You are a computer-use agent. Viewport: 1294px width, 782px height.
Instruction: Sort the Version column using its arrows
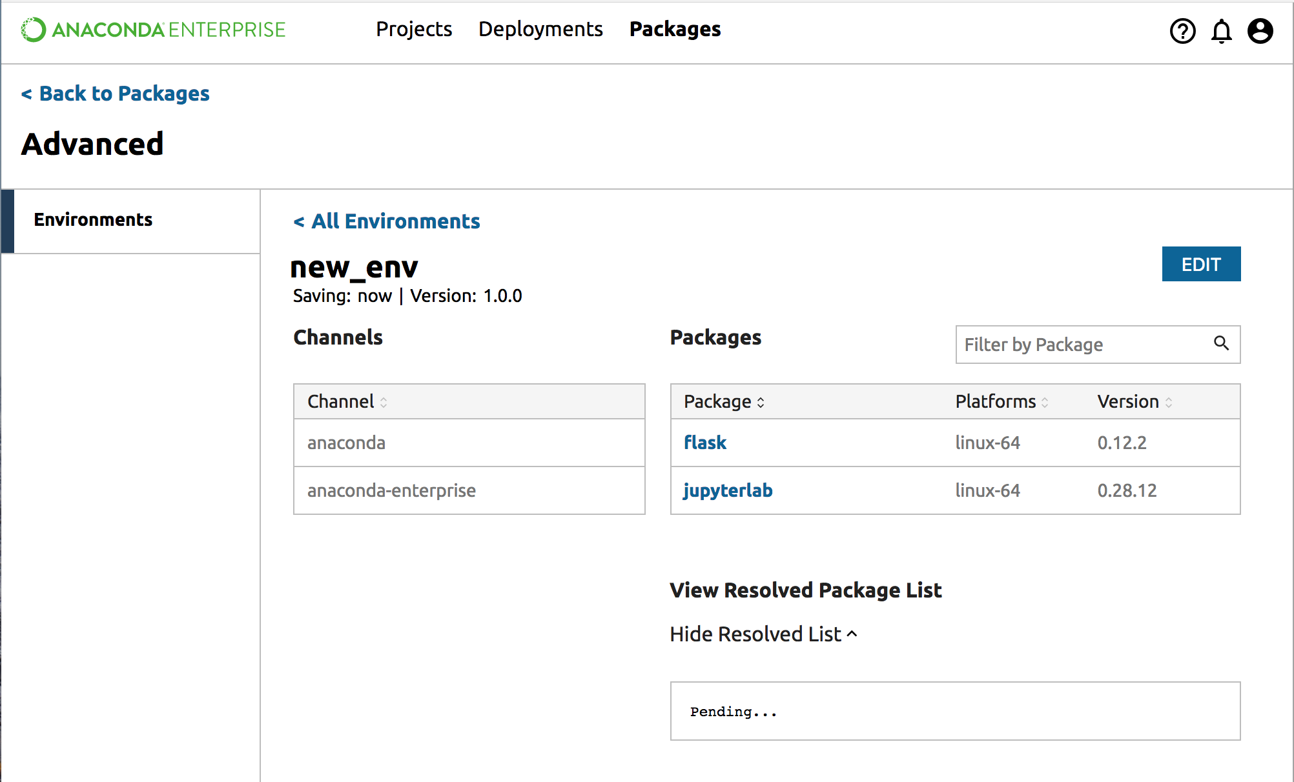tap(1169, 402)
